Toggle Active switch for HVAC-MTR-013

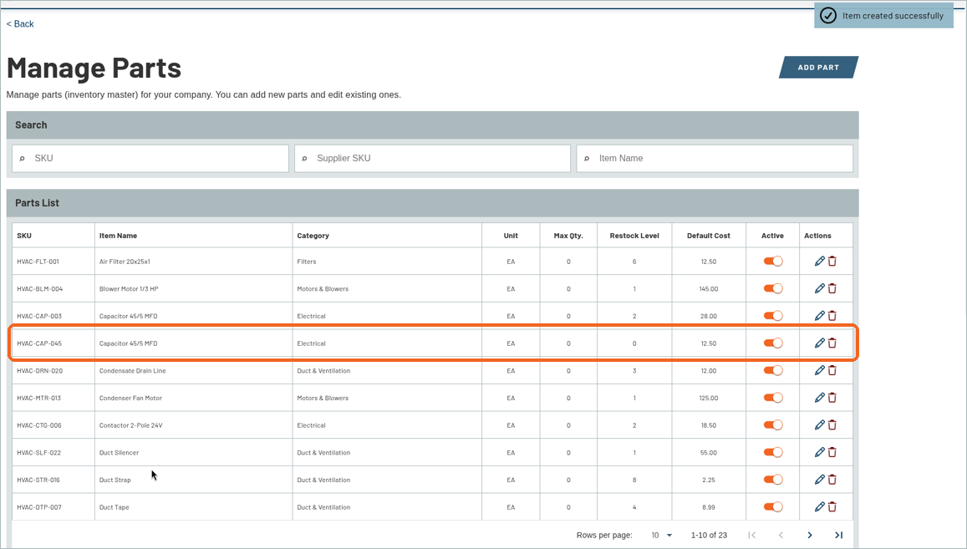pos(773,397)
